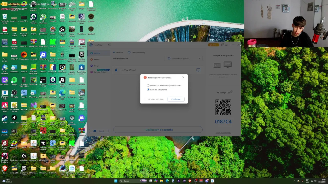Open Free Fire MAX desktop shortcut
The image size is (328, 184).
point(62,170)
